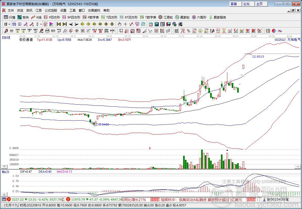This screenshot has height=209, width=302.
Task: Open 赢家服务 dollar-sign service
Action: [218, 17]
